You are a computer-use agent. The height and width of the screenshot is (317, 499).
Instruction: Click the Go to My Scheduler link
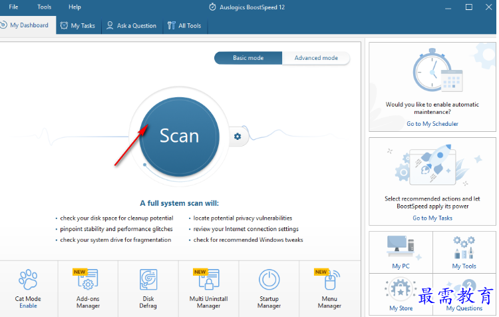point(432,124)
